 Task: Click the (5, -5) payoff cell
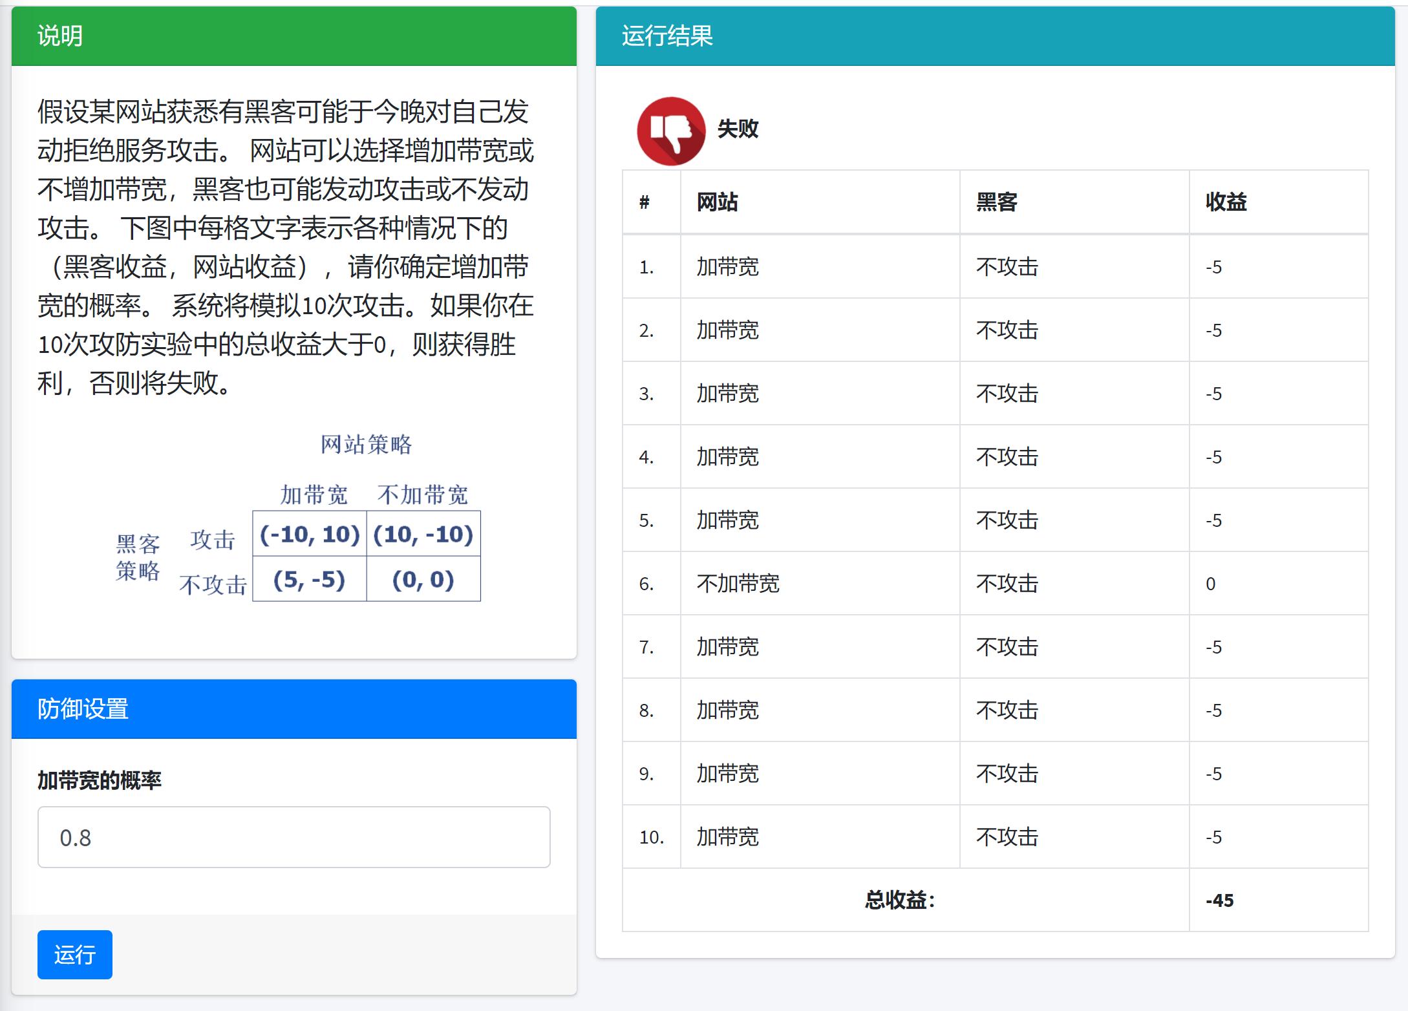coord(309,580)
